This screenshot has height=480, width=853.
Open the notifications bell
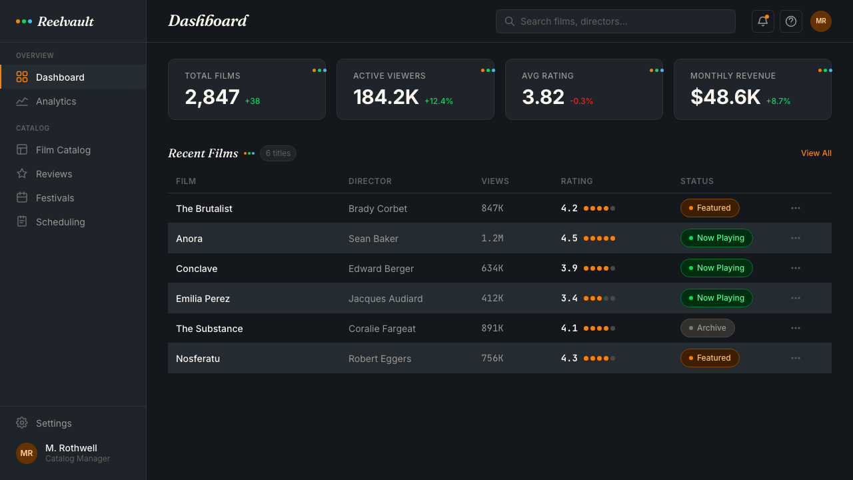pos(763,21)
